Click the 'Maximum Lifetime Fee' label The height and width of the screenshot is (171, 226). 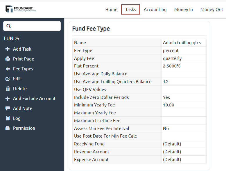pyautogui.click(x=97, y=121)
